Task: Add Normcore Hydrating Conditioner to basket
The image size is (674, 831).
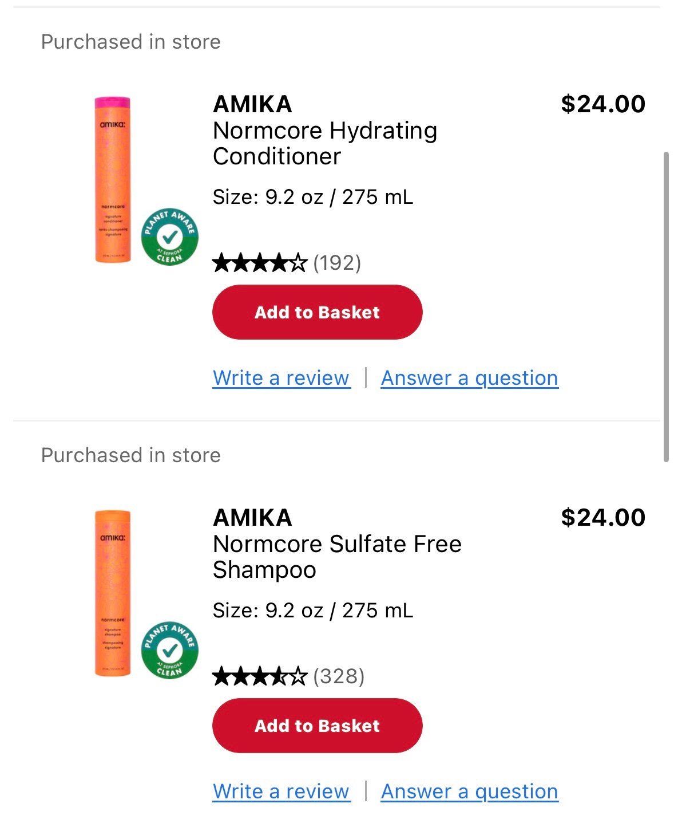Action: 318,312
